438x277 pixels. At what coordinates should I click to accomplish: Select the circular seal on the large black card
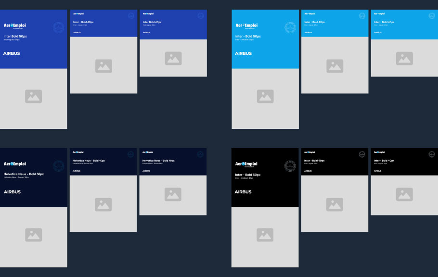pyautogui.click(x=290, y=166)
